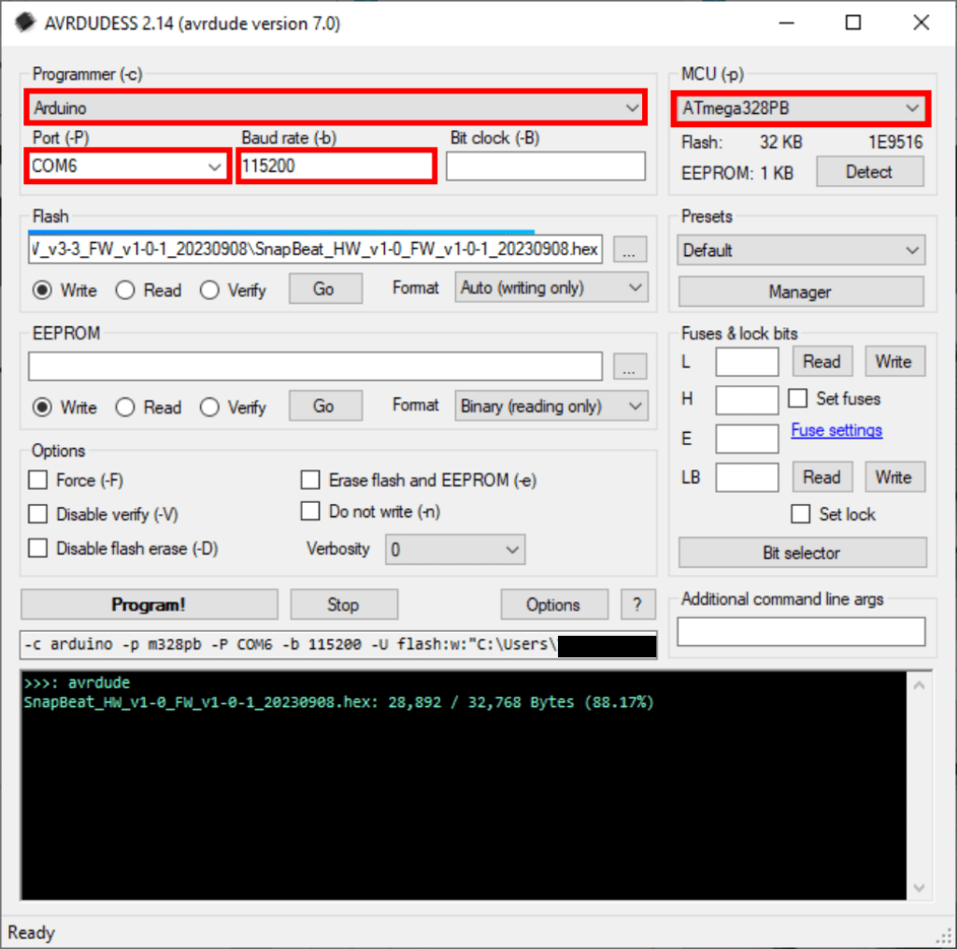This screenshot has width=957, height=949.
Task: Click the 1E9516 signature text
Action: pos(895,142)
